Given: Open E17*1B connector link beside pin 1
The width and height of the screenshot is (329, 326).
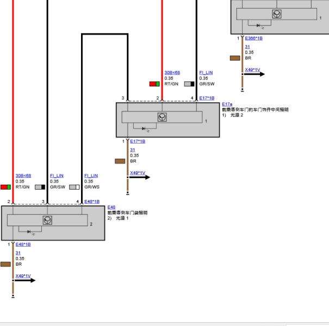Looking at the screenshot, I should click(138, 141).
